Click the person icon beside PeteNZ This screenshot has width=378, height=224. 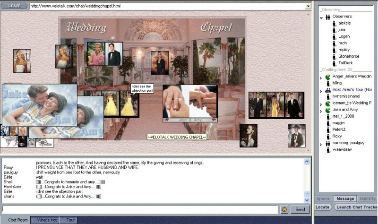click(x=327, y=129)
